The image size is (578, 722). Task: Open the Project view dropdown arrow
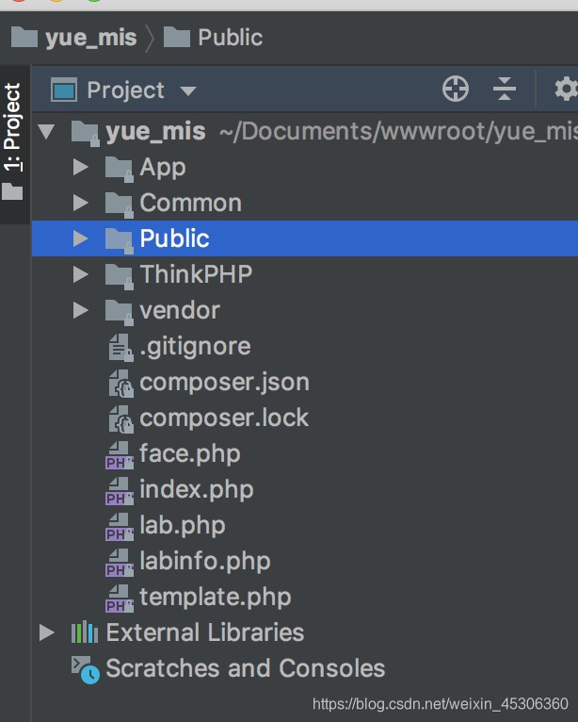188,90
